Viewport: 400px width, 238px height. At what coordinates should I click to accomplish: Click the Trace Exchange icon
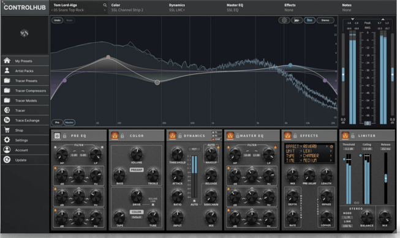(x=7, y=120)
